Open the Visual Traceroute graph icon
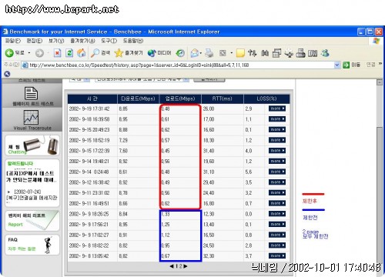Screen dimensions: 385x277 coord(31,117)
